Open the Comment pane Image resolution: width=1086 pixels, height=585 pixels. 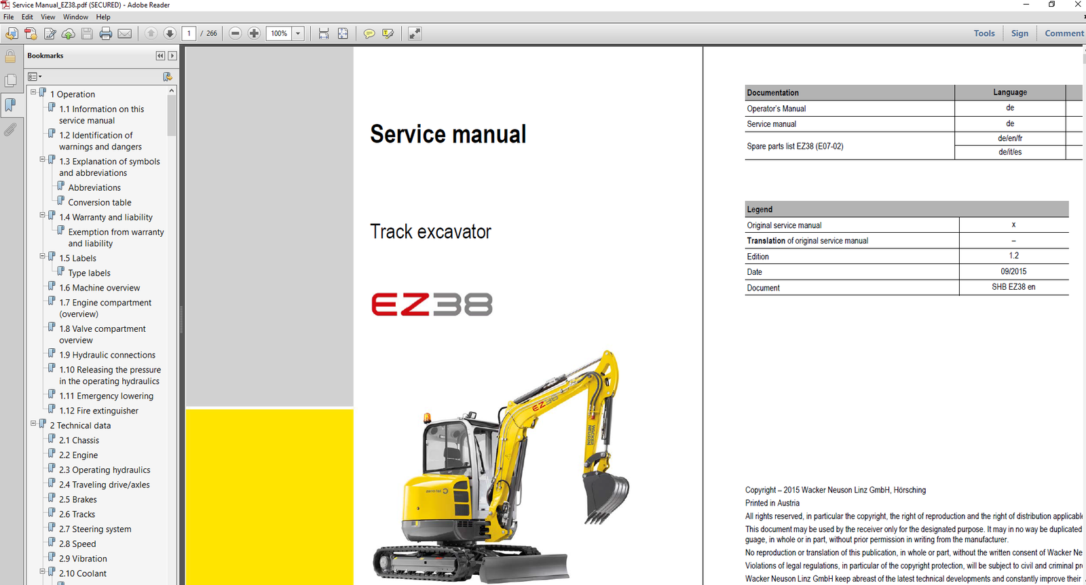click(x=1064, y=33)
